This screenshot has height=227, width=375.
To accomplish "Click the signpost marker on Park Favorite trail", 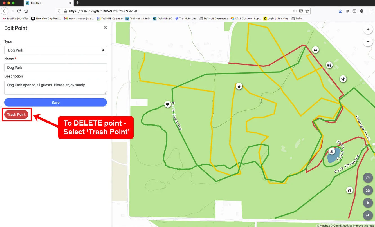I will pos(168,104).
